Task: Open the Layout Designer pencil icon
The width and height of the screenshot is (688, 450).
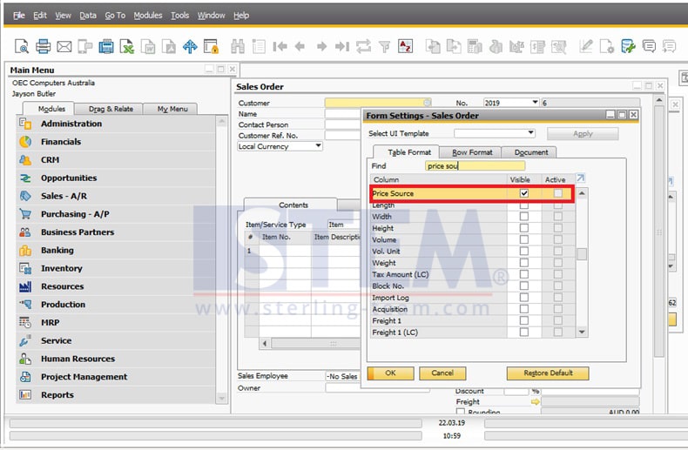Action: point(586,46)
